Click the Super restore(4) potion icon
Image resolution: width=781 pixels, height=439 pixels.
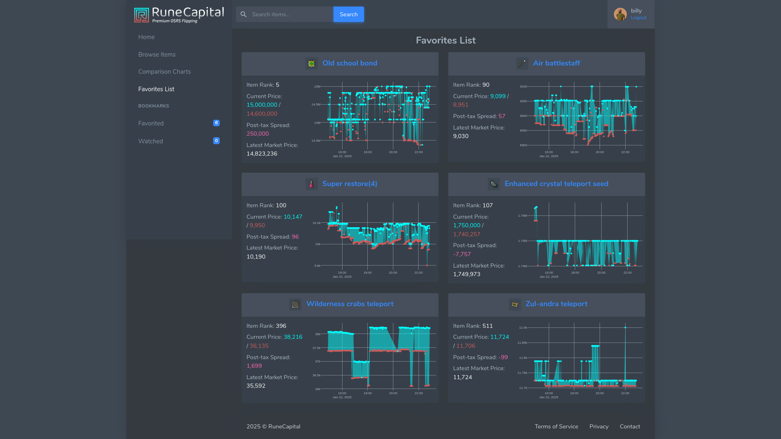click(312, 184)
